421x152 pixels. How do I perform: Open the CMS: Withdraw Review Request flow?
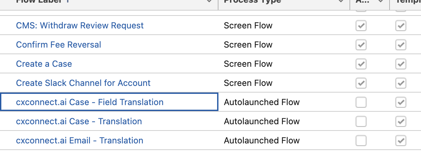coord(80,26)
